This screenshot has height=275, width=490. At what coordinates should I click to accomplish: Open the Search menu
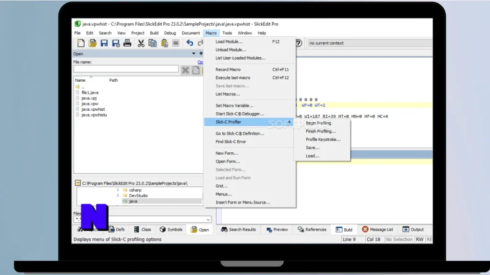[x=105, y=33]
